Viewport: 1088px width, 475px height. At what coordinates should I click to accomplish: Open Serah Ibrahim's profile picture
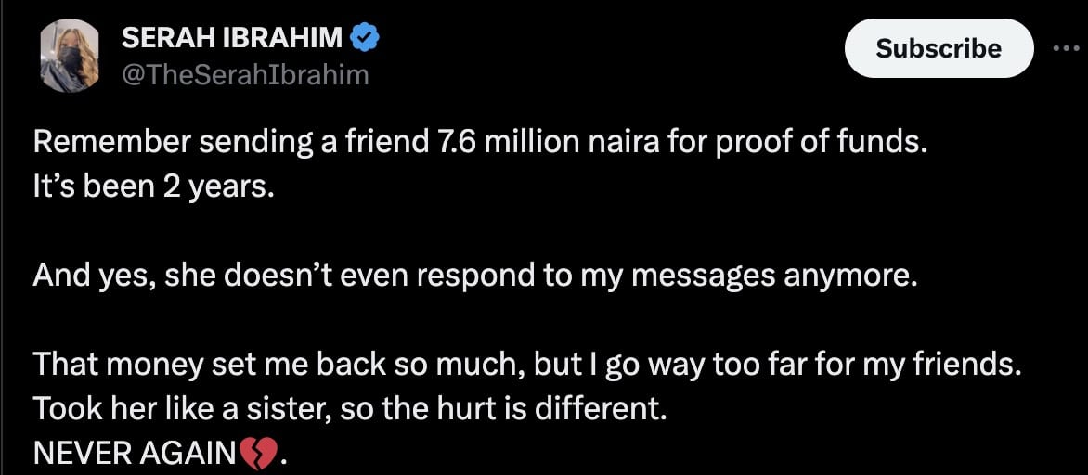(x=71, y=55)
